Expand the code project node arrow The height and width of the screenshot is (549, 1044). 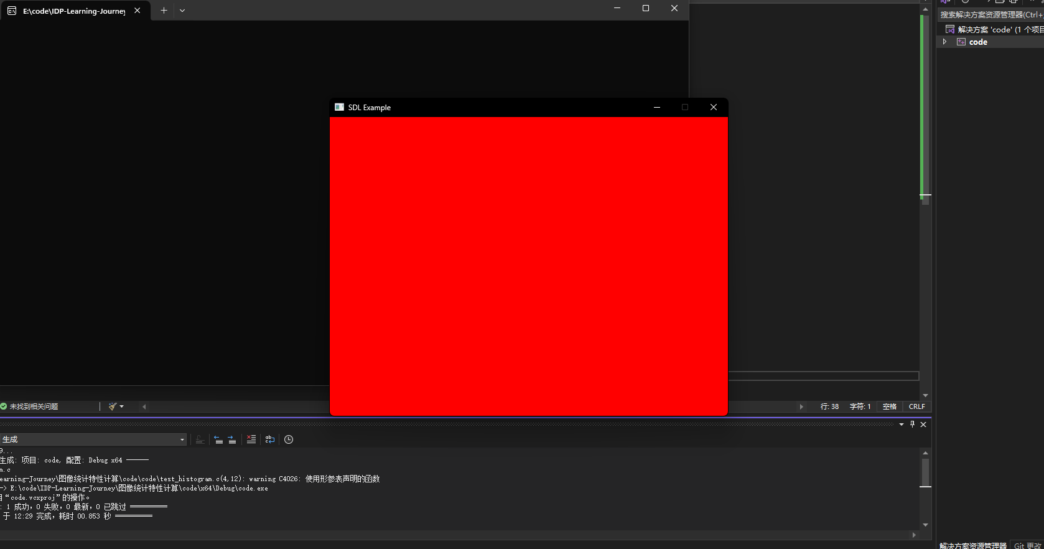(944, 42)
